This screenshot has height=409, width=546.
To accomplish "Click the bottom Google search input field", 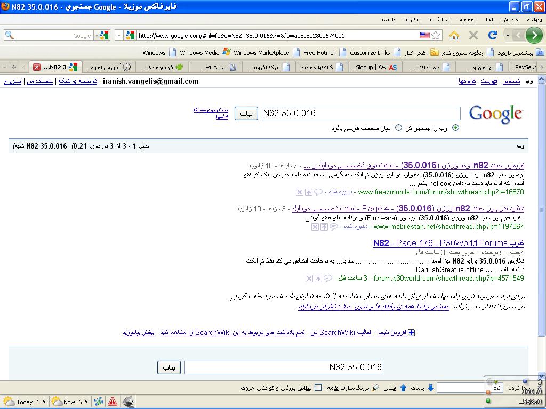I will [284, 367].
